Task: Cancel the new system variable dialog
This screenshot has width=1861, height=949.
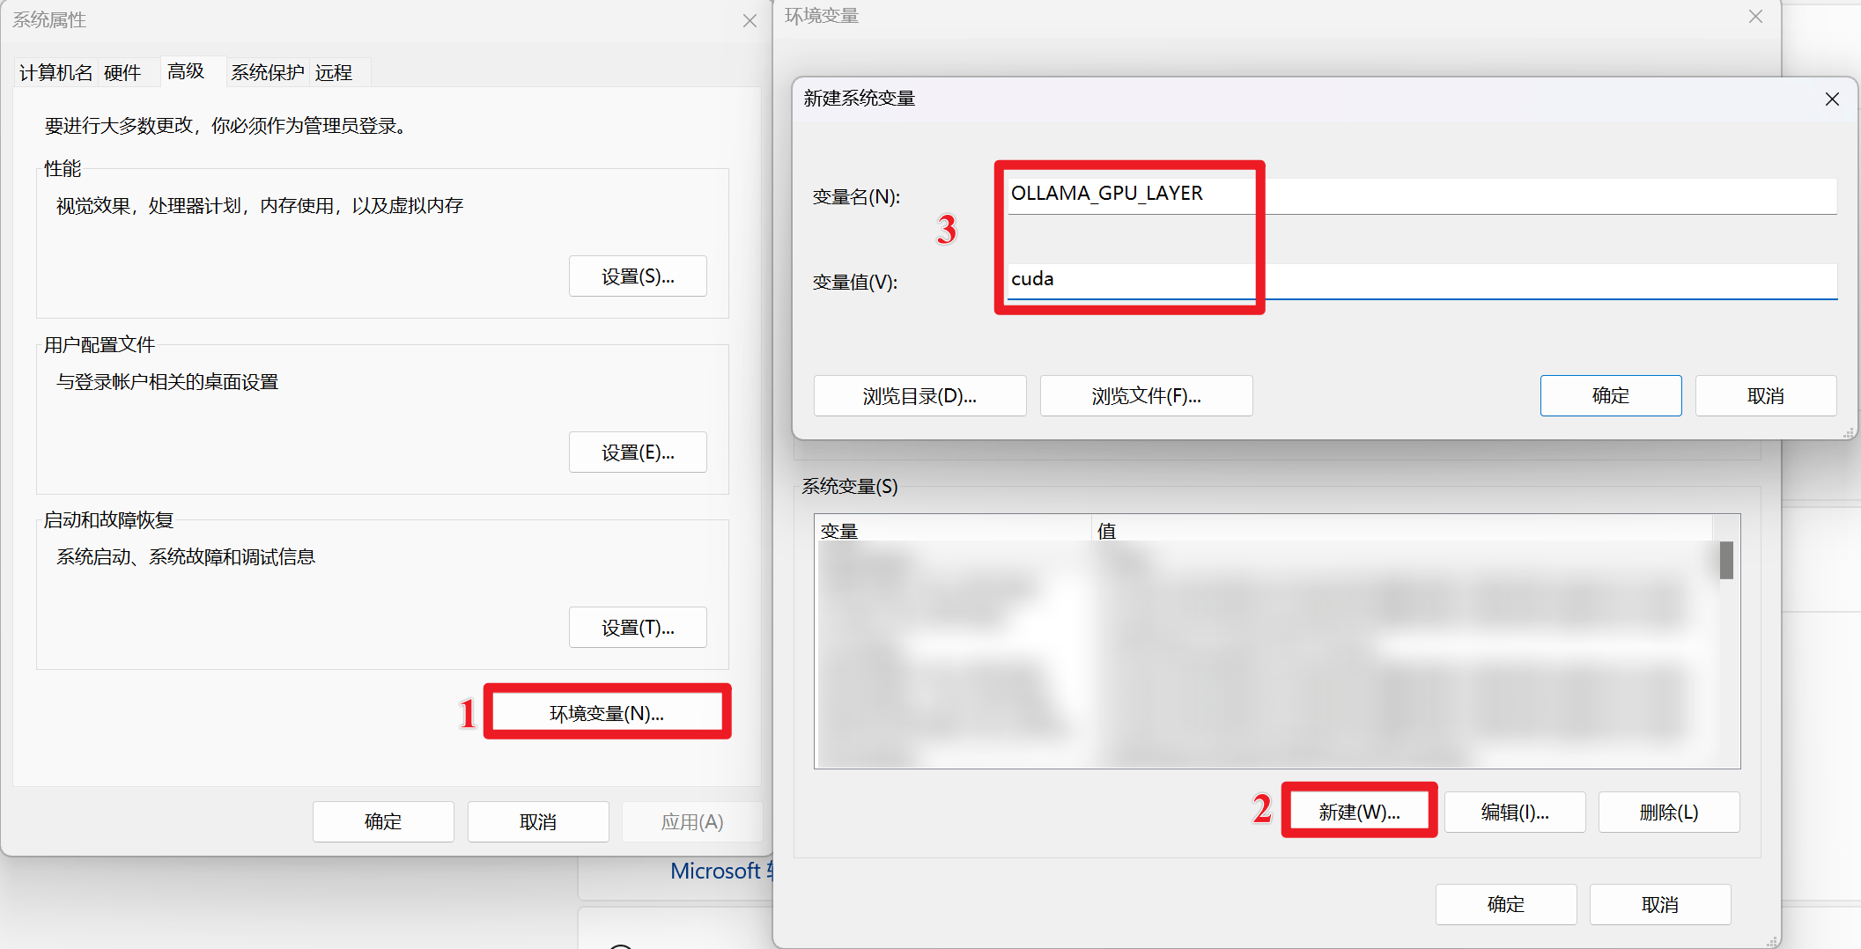Action: (1765, 396)
